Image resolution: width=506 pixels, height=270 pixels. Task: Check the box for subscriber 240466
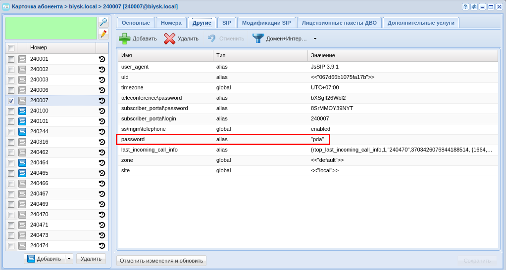[x=11, y=184]
